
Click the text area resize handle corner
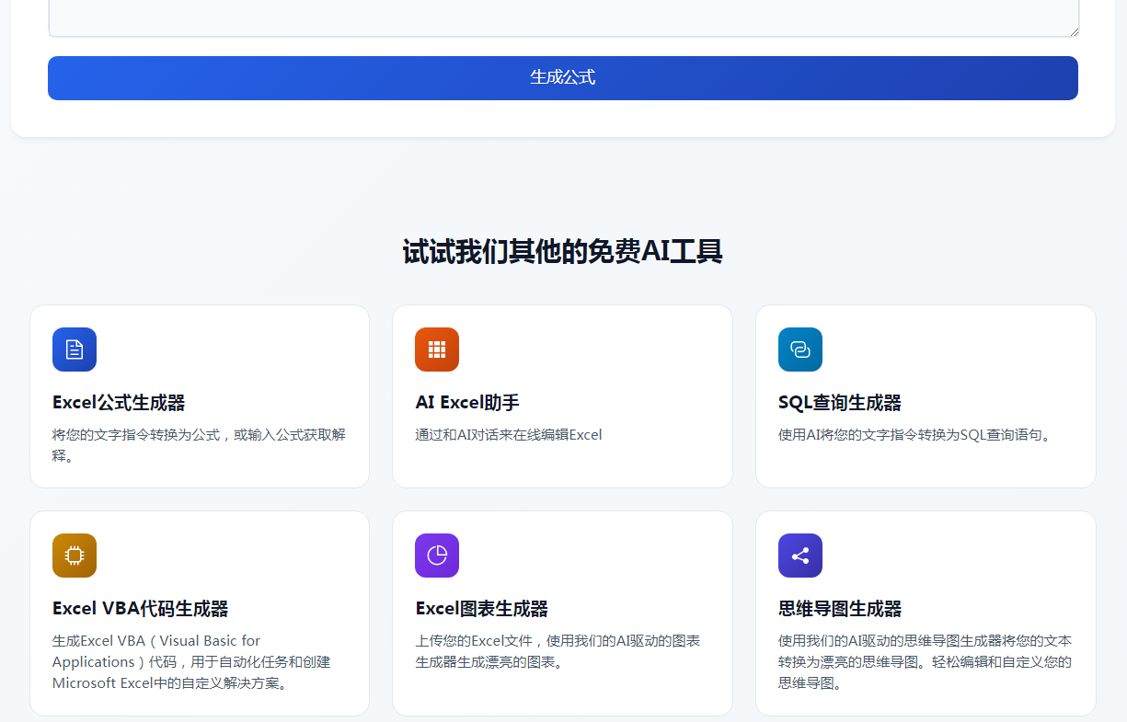[x=1073, y=30]
